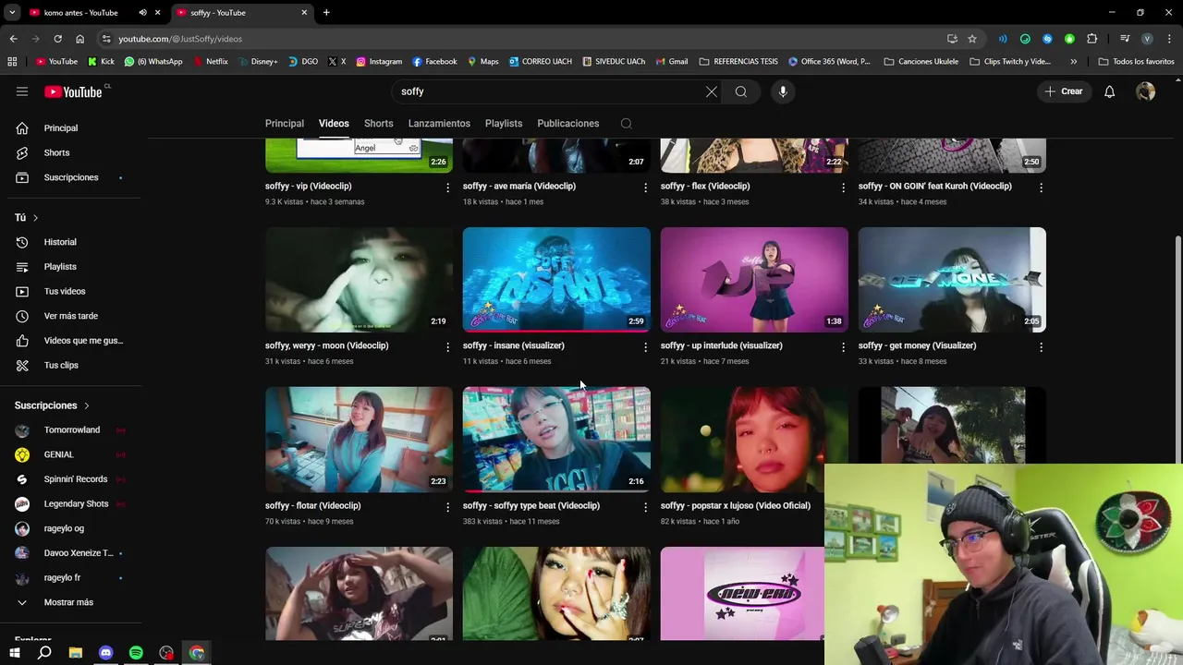Click the search magnifier button
Screen dimensions: 1183x665
pyautogui.click(x=741, y=91)
